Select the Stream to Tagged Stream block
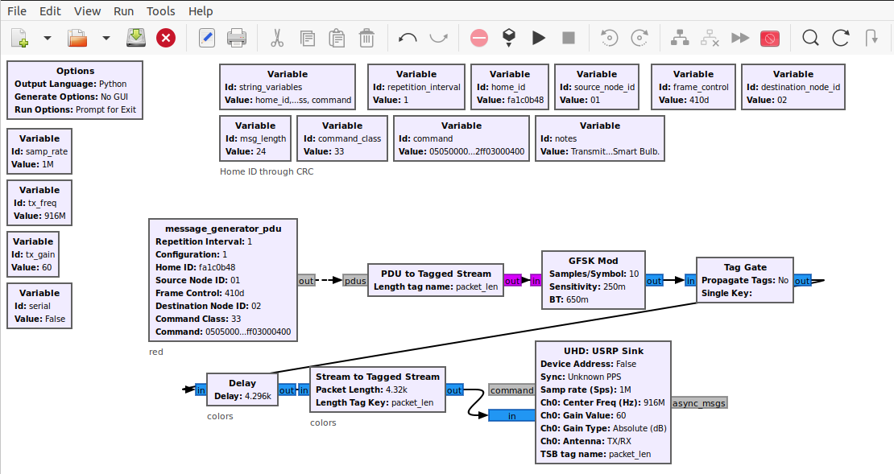Viewport: 894px width, 474px height. 378,390
